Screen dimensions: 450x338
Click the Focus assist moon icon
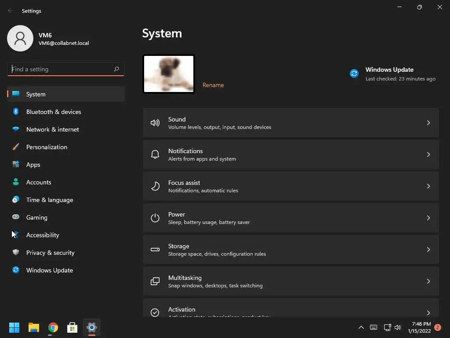pyautogui.click(x=155, y=186)
